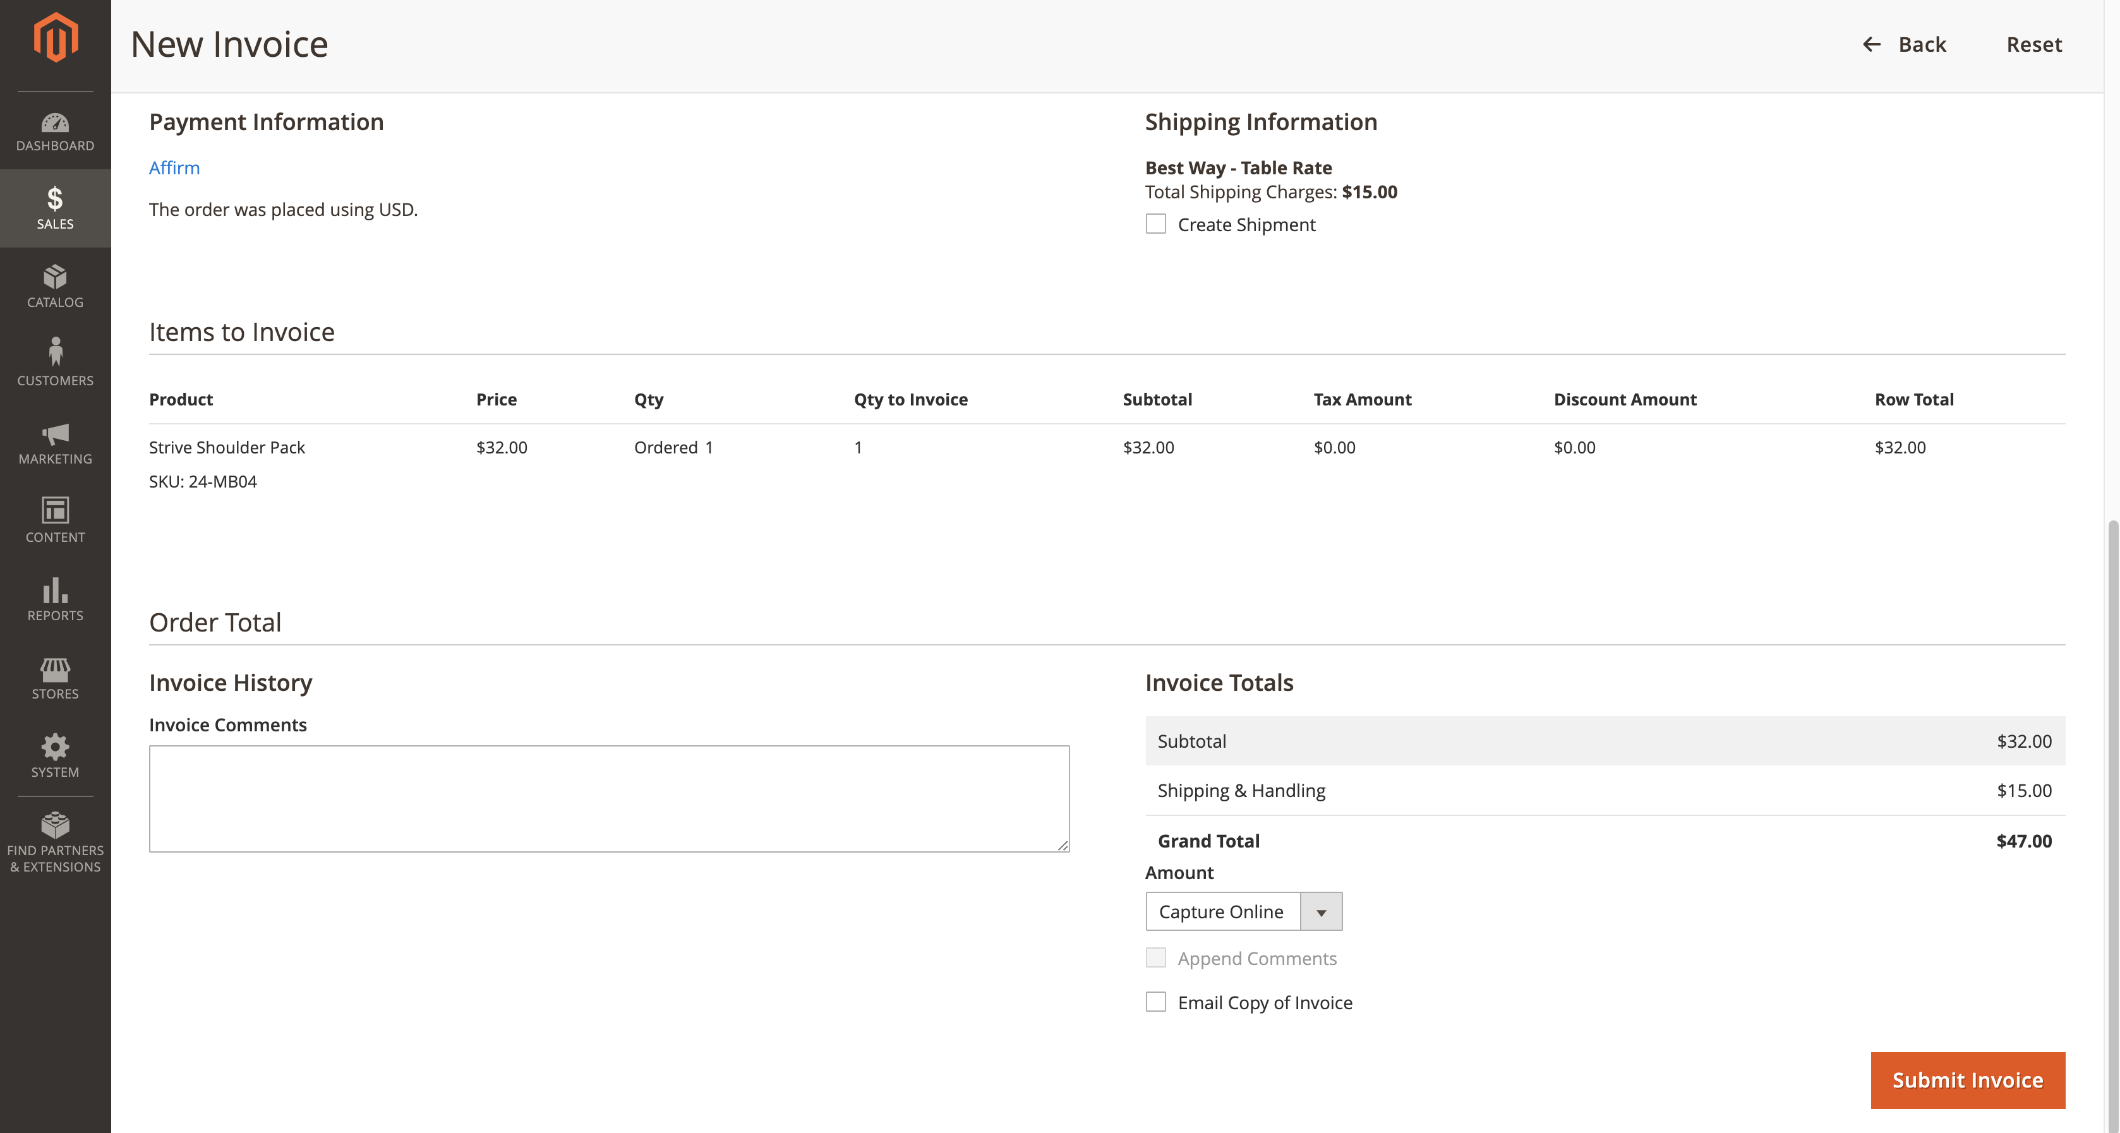Click the Invoice Totals Subtotal row label

1191,741
